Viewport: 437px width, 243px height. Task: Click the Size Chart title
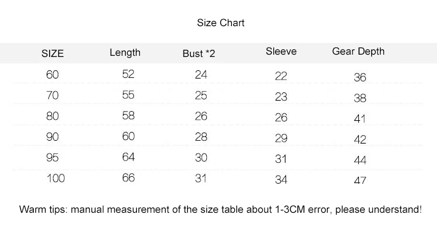click(x=220, y=23)
